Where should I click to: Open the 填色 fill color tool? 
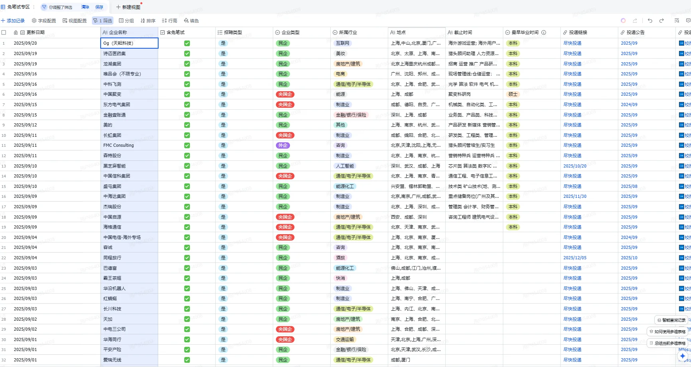coord(191,21)
